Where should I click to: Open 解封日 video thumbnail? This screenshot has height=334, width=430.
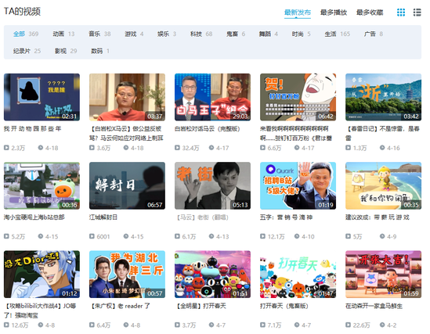point(127,185)
